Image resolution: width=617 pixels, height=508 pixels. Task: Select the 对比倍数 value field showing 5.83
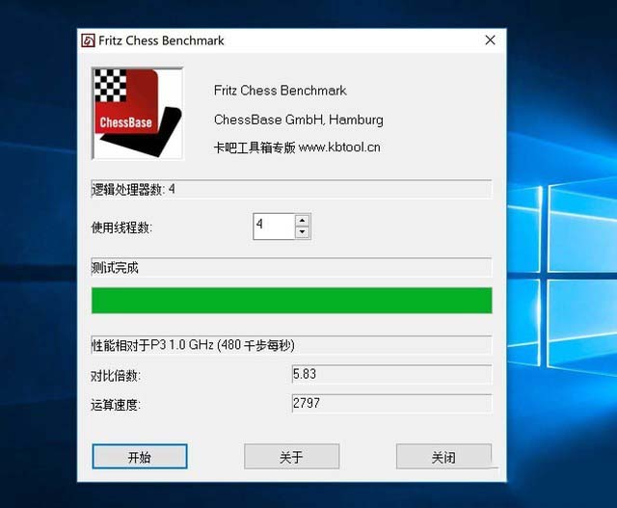391,374
